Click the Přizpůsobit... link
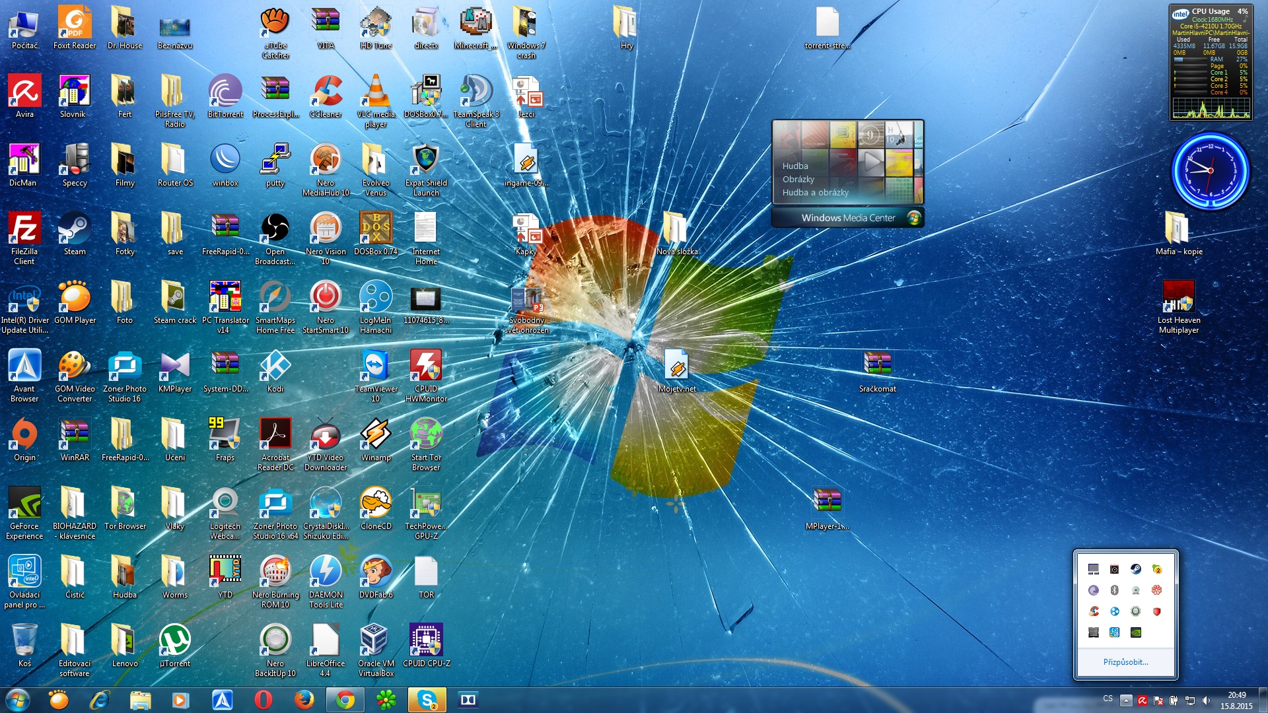The height and width of the screenshot is (713, 1268). point(1125,662)
